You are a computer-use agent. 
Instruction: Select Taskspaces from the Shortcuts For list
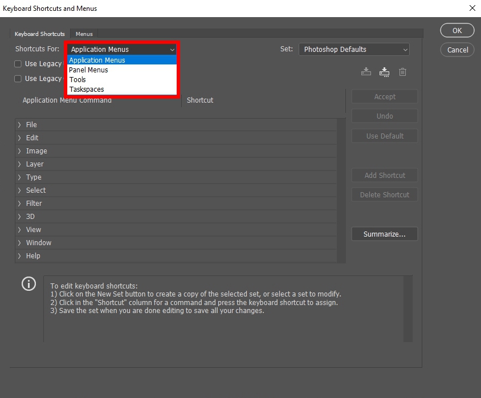tap(86, 89)
